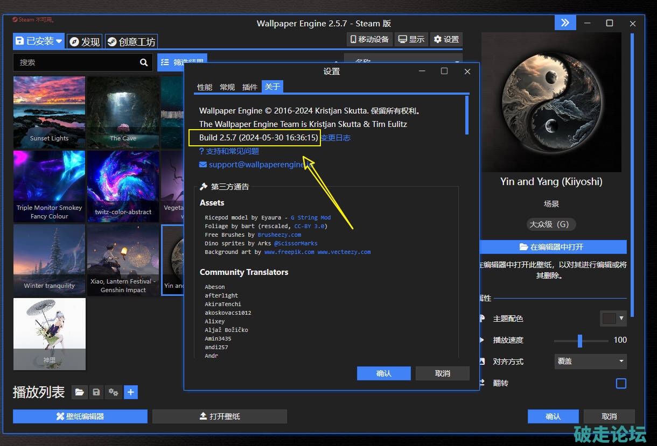Click the 播放速度 speed slider handle
This screenshot has width=657, height=446.
[580, 340]
